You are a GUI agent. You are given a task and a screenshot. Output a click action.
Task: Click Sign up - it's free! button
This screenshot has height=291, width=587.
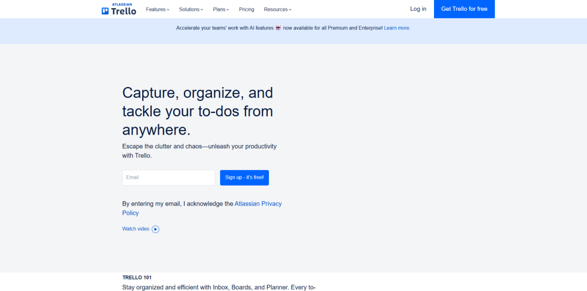(244, 178)
